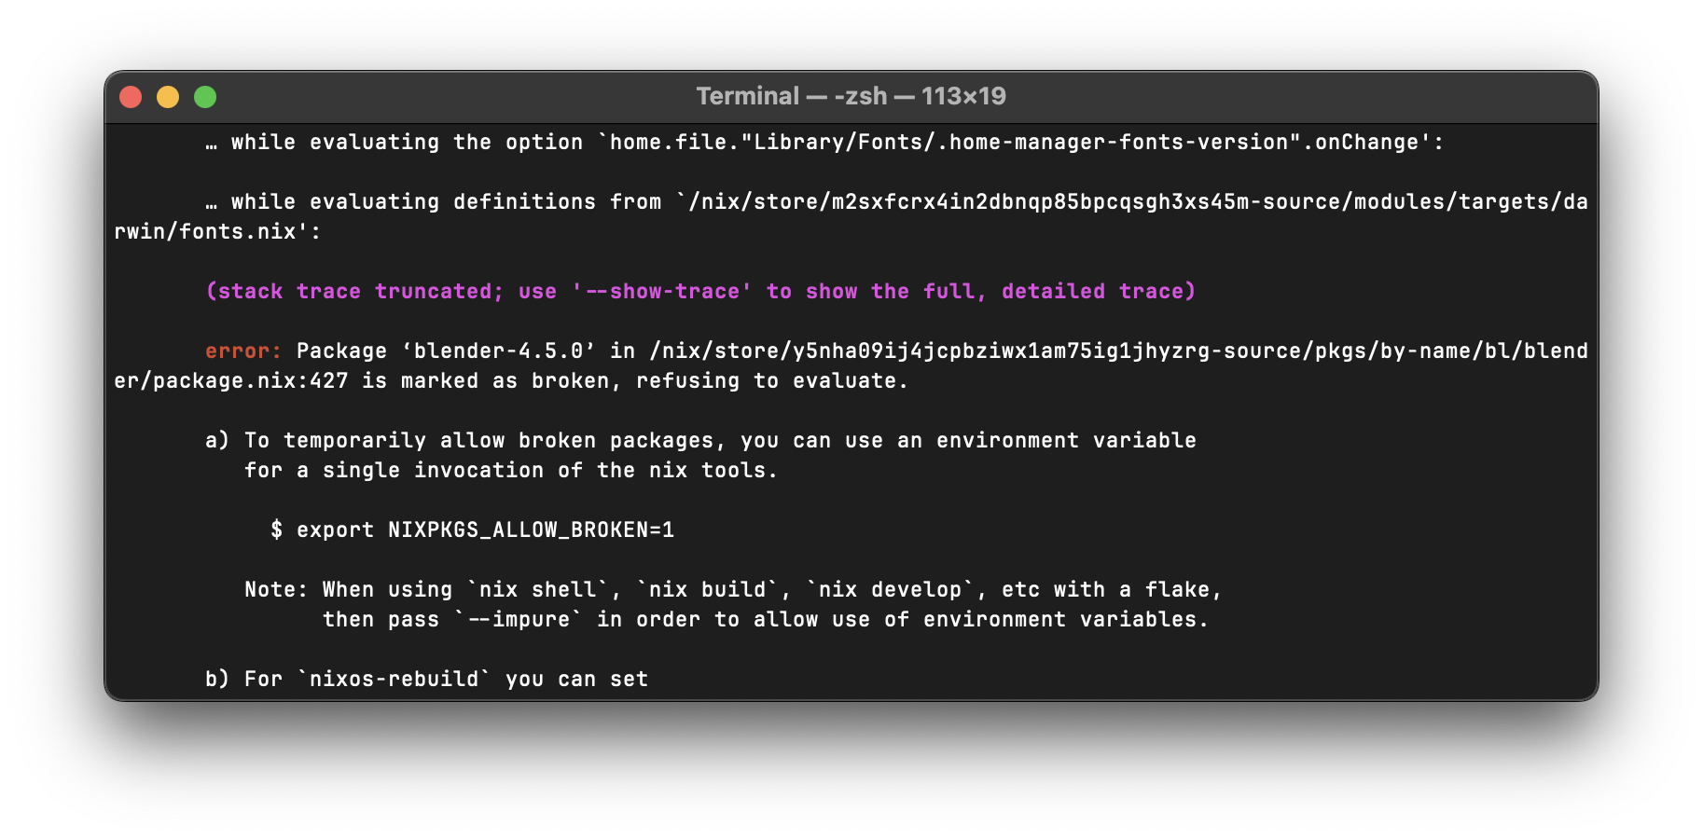Click the green full-screen window button

[205, 97]
